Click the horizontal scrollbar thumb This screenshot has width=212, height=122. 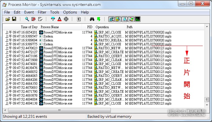(x=59, y=110)
